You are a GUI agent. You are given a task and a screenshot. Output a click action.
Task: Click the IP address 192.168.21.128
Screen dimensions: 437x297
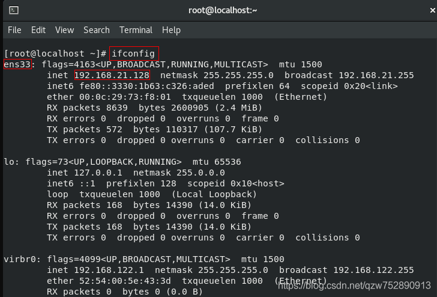click(x=112, y=75)
